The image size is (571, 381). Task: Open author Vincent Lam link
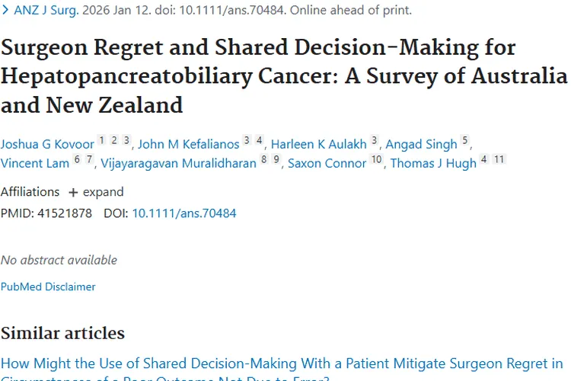click(x=34, y=164)
